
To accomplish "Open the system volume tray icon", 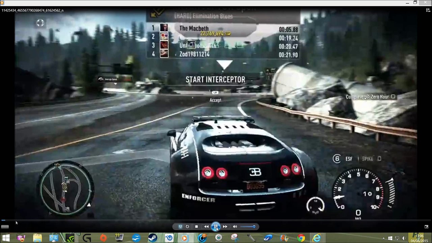I will click(x=404, y=239).
